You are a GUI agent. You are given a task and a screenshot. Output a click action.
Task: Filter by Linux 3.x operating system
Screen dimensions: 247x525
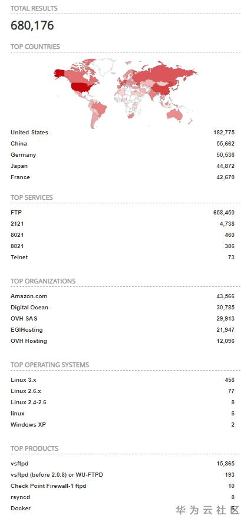tap(23, 380)
